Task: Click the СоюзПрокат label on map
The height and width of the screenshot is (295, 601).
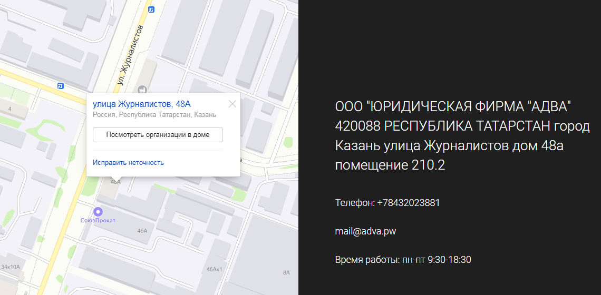Action: 98,220
